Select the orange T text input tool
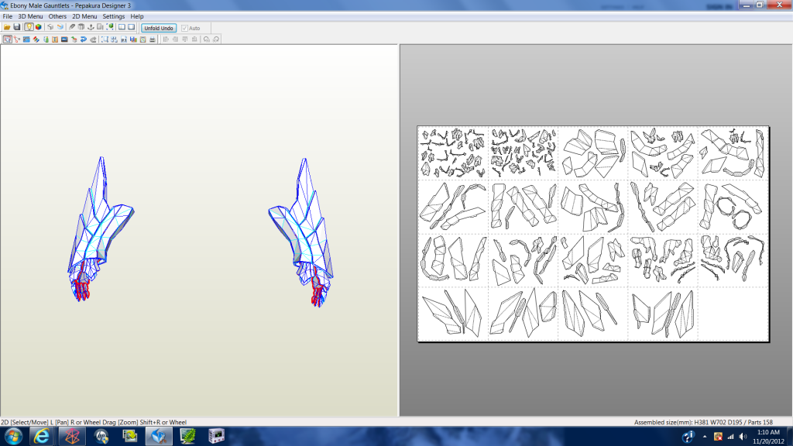The height and width of the screenshot is (446, 793). pyautogui.click(x=55, y=39)
